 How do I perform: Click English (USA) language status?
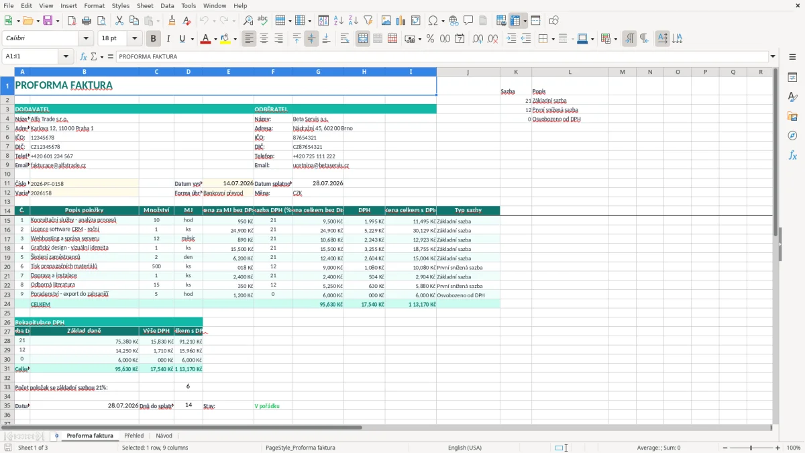click(x=465, y=448)
